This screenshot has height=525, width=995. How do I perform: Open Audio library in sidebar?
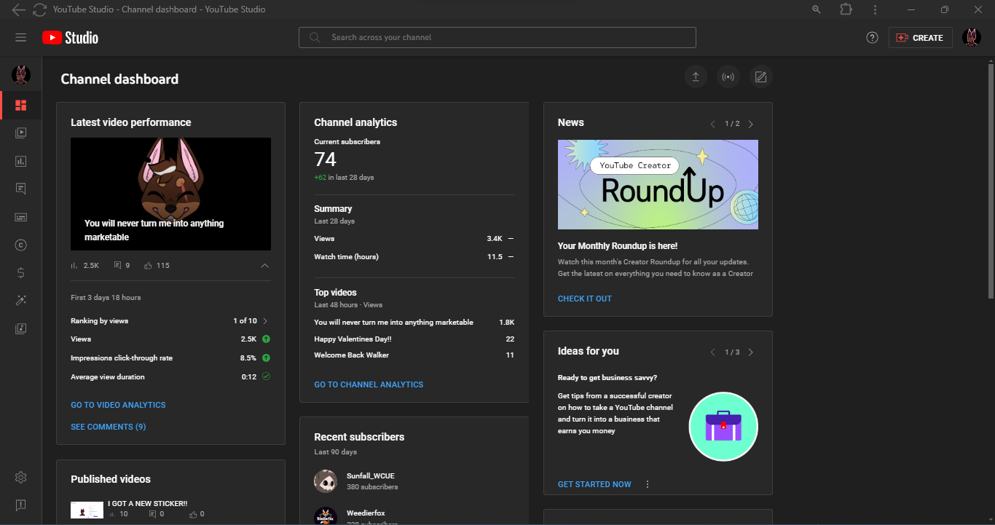pos(20,328)
